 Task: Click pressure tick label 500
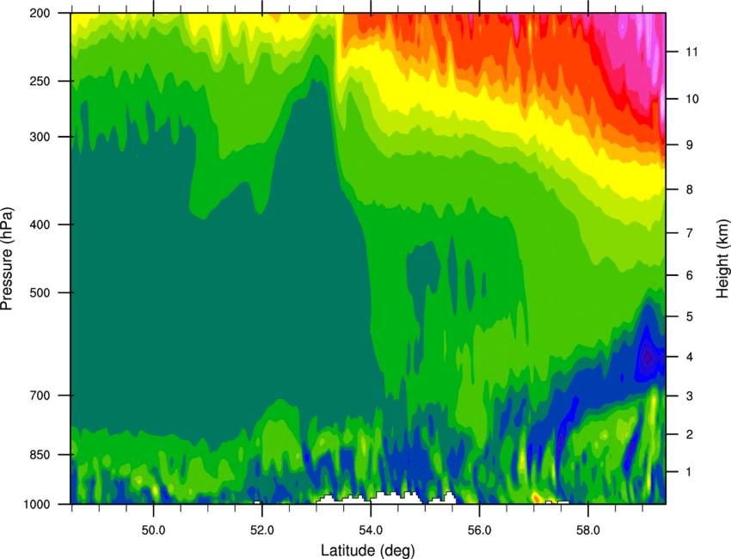40,292
